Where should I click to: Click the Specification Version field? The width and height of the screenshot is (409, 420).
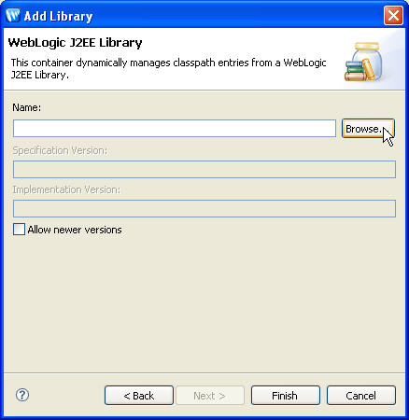[204, 169]
